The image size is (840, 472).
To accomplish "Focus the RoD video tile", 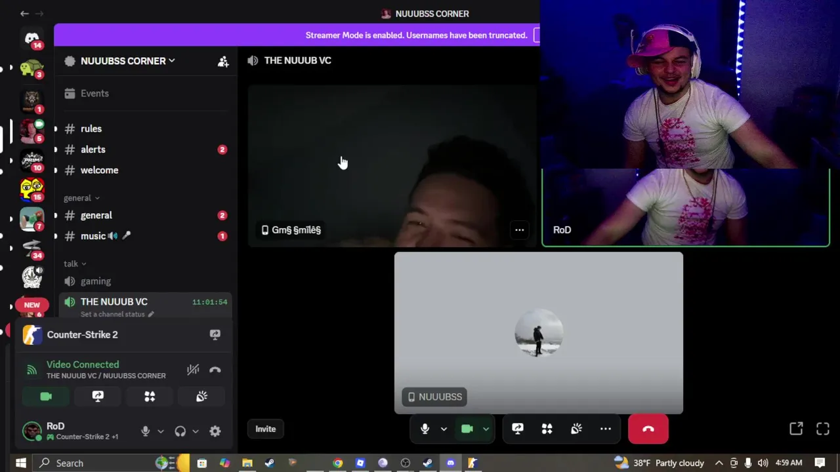I will coord(685,207).
